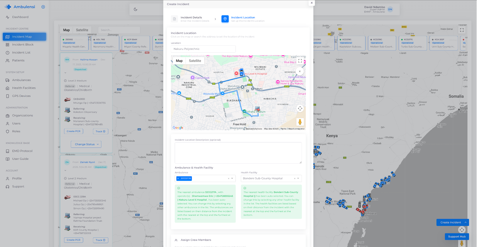Click the Incident Details step document icon
This screenshot has width=477, height=247.
174,19
